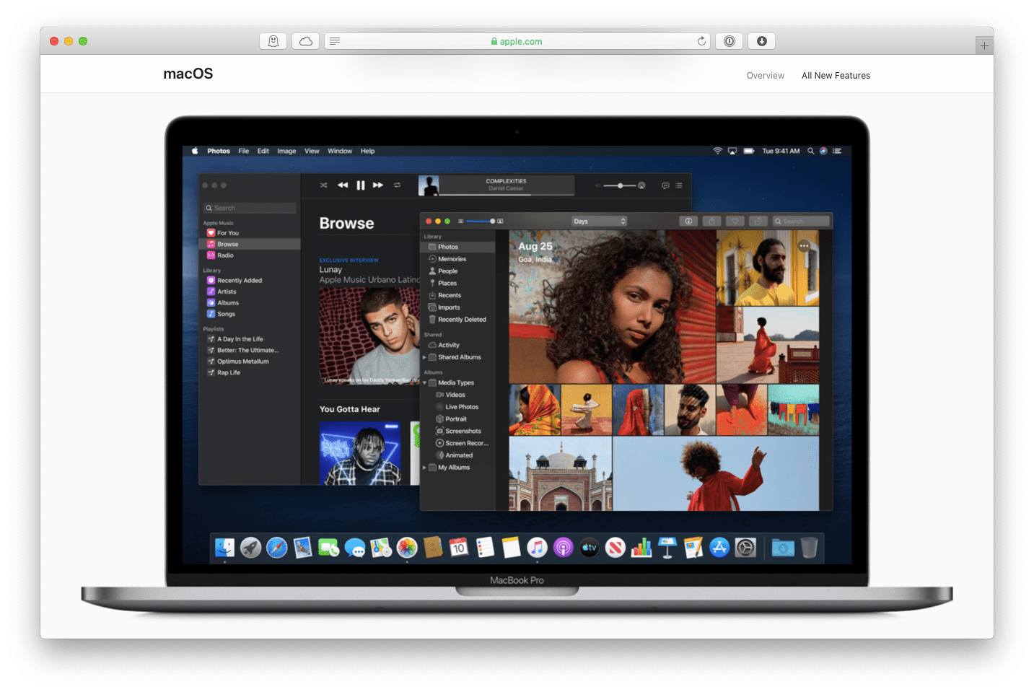Image resolution: width=1034 pixels, height=692 pixels.
Task: Open the Apple logo menu
Action: (195, 151)
